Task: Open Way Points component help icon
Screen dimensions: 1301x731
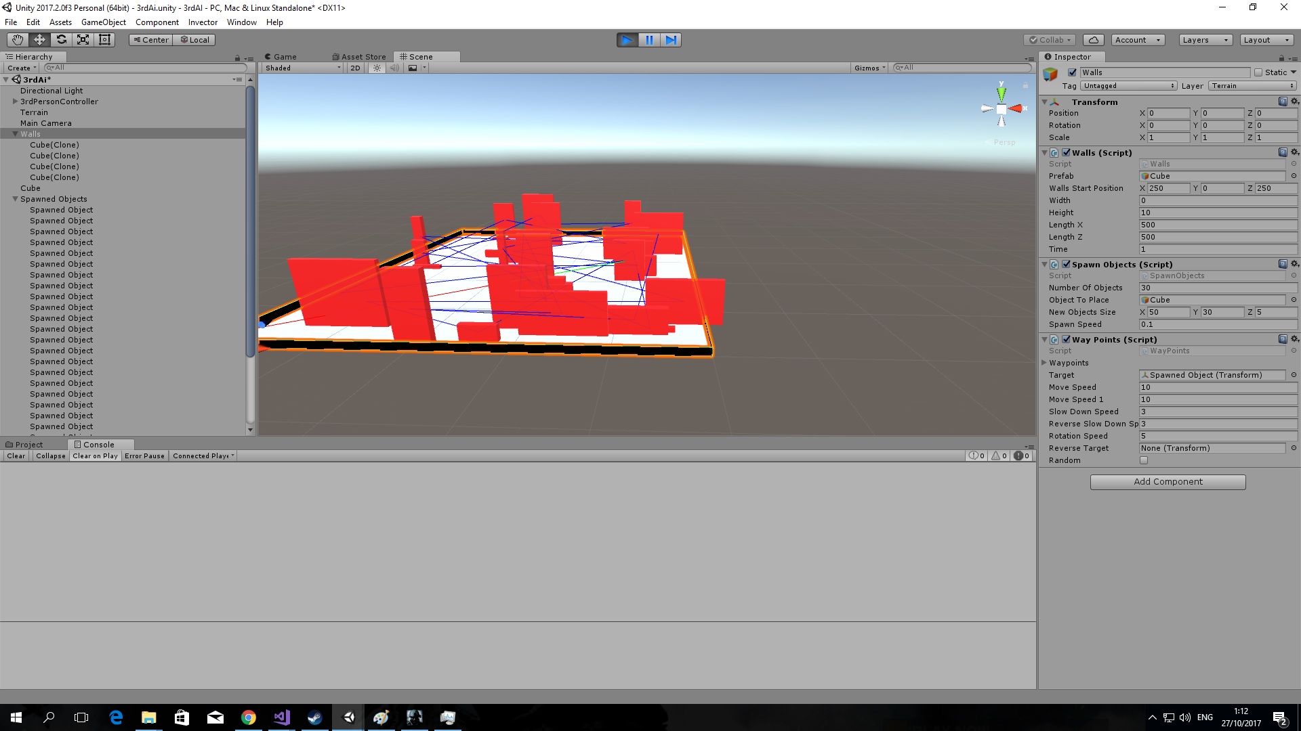Action: pyautogui.click(x=1283, y=339)
